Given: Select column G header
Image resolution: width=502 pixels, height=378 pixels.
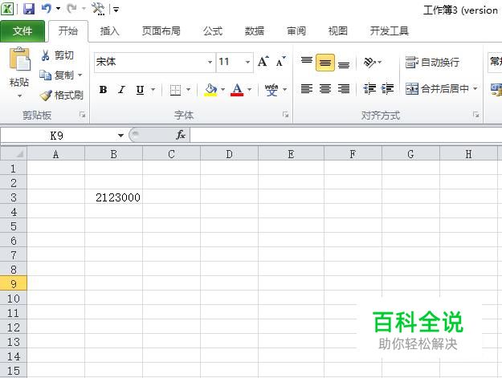Looking at the screenshot, I should [410, 154].
